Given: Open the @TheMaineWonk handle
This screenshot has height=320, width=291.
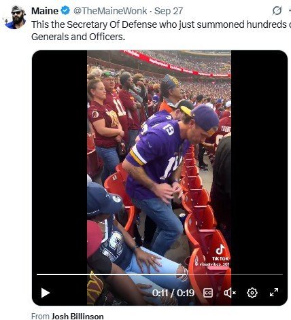Looking at the screenshot, I should click(110, 11).
